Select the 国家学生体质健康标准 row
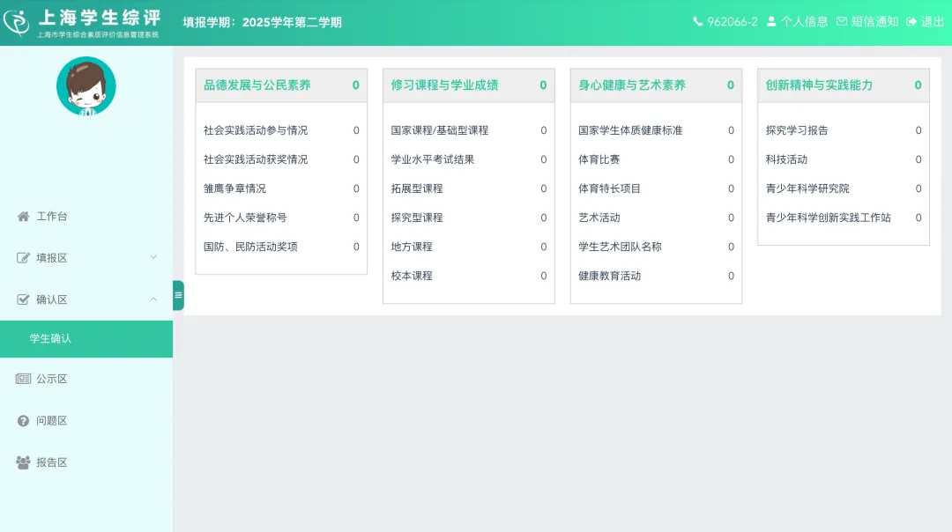The width and height of the screenshot is (952, 532). (x=657, y=130)
